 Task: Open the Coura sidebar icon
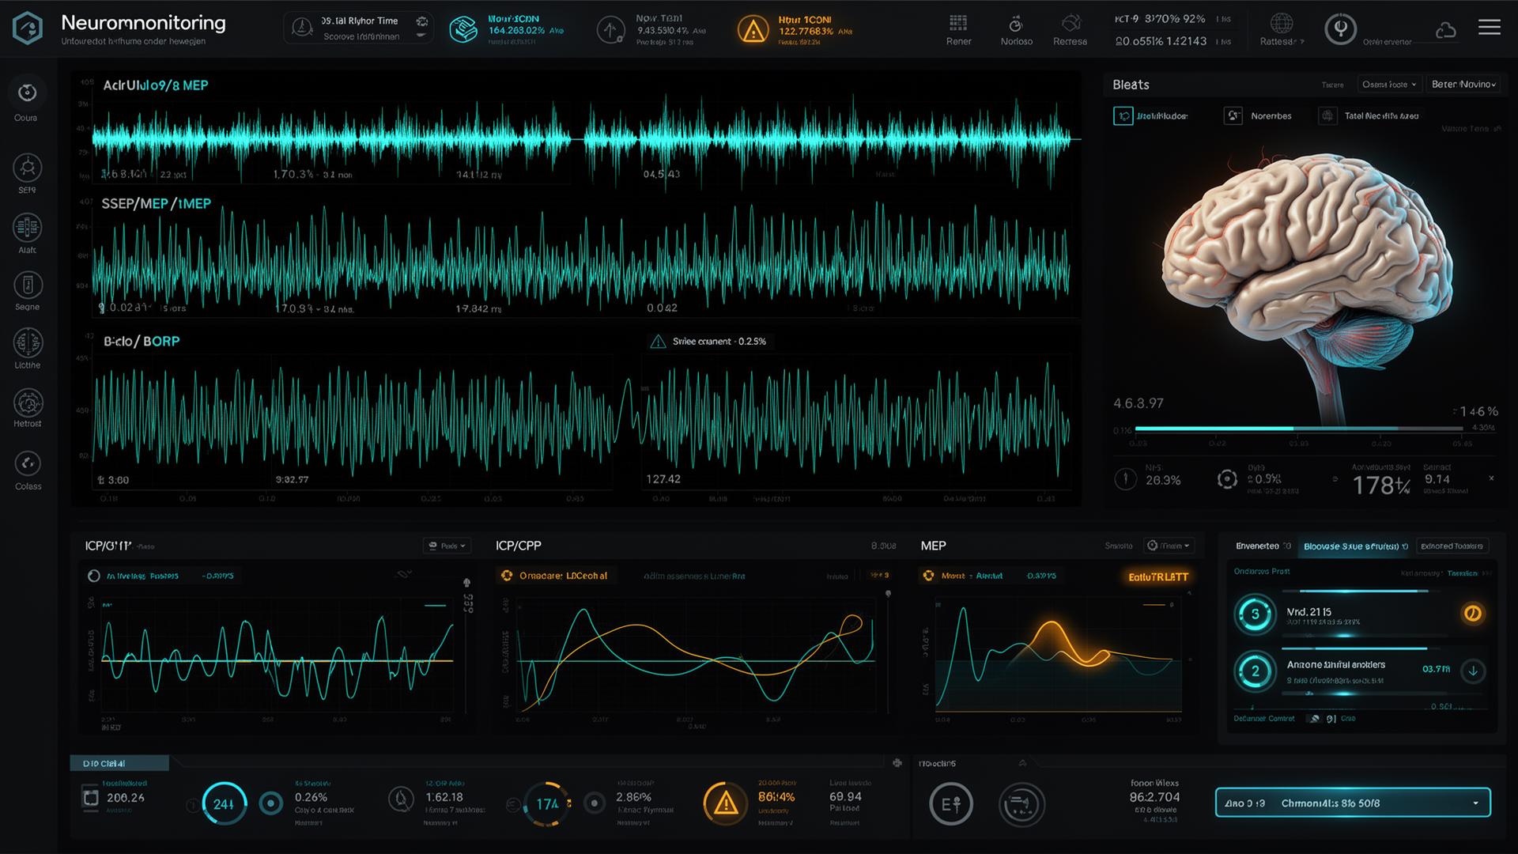click(28, 93)
